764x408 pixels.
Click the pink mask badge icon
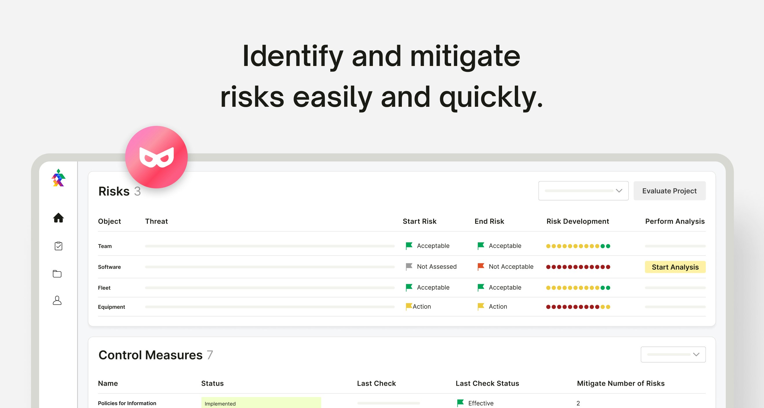coord(156,157)
